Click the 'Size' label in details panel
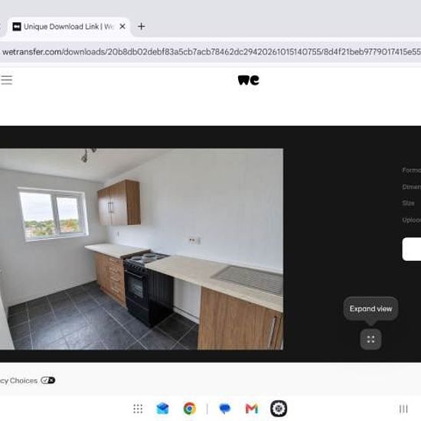421x421 pixels. tap(408, 203)
